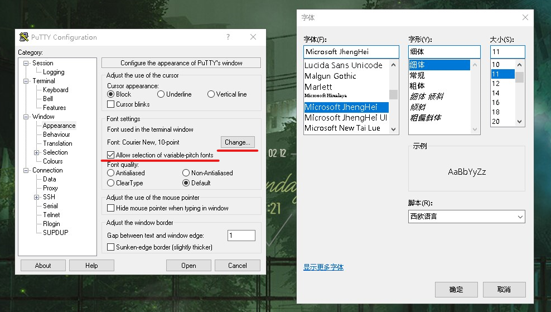Open the Keyboard category

(56, 90)
